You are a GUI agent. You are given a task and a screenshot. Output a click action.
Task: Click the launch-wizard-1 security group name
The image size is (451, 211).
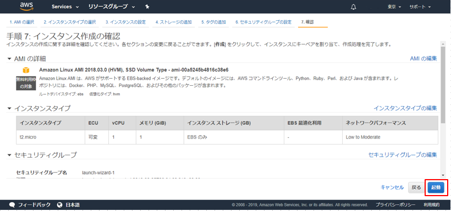click(x=98, y=173)
